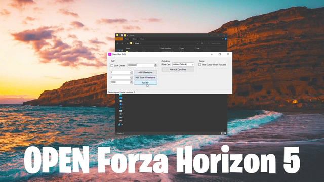Click Explorer's blue help icon
Viewport: 324px width, 182px height.
click(226, 39)
